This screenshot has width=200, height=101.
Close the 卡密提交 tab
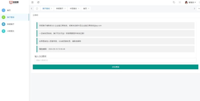coord(79,9)
